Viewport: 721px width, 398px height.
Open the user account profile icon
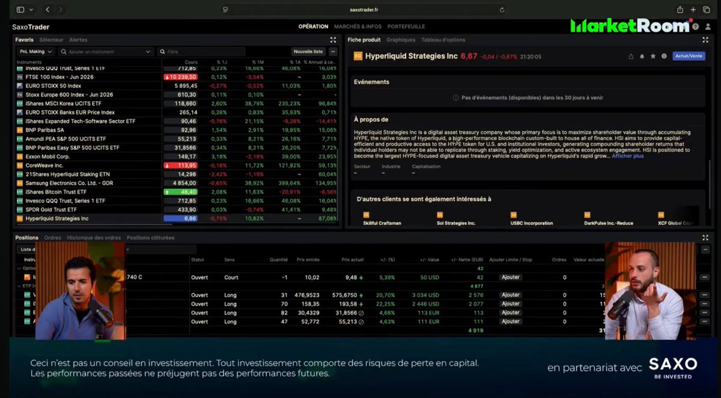[x=707, y=26]
